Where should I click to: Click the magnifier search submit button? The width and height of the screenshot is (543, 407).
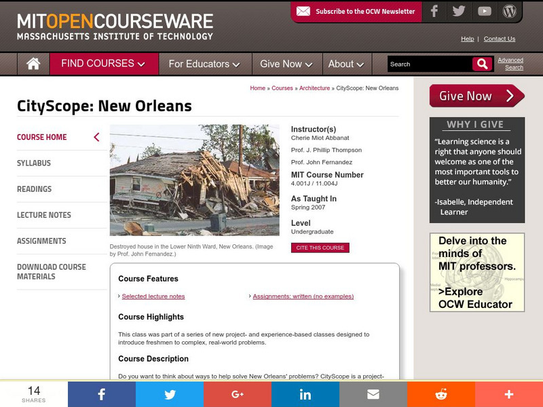pos(482,64)
